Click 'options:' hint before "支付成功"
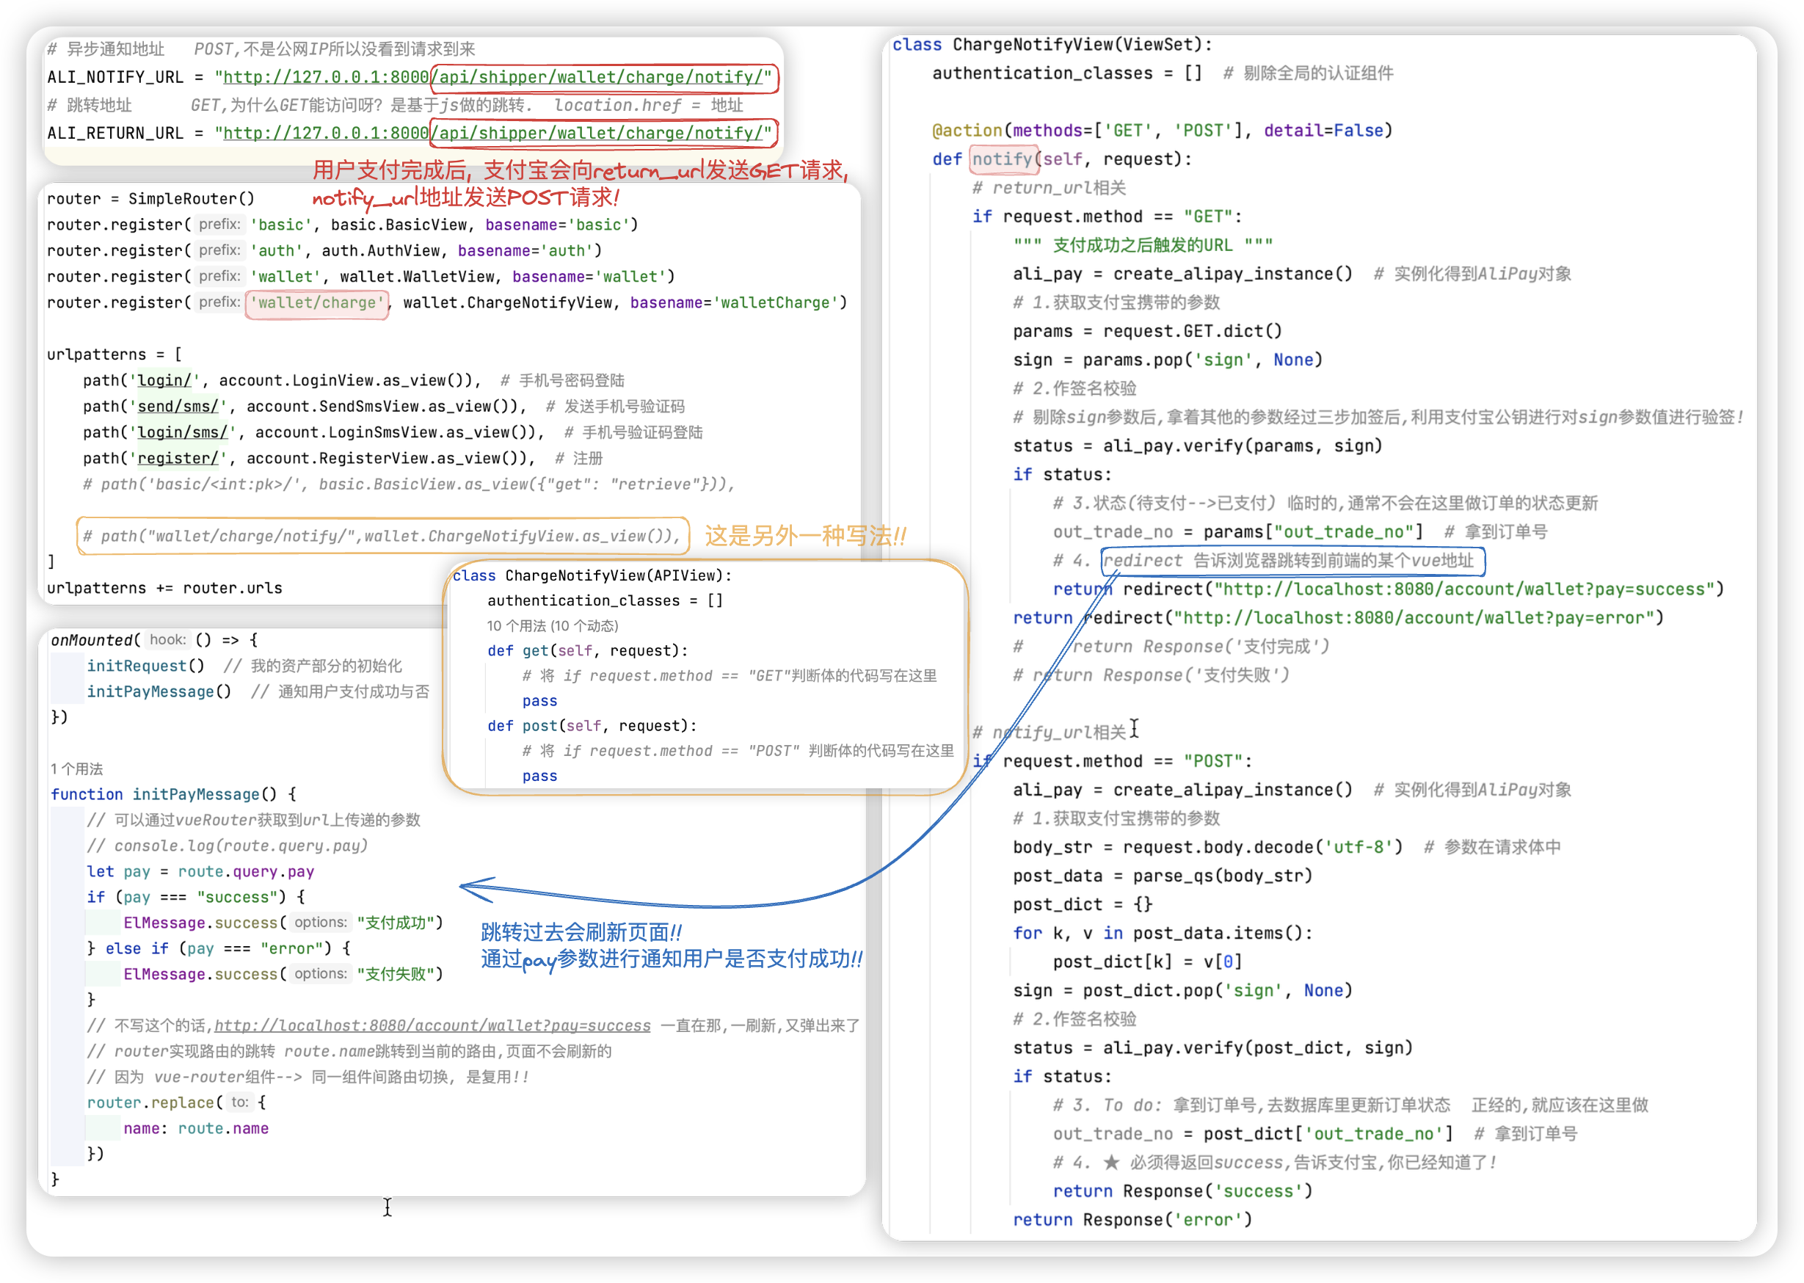 320,923
